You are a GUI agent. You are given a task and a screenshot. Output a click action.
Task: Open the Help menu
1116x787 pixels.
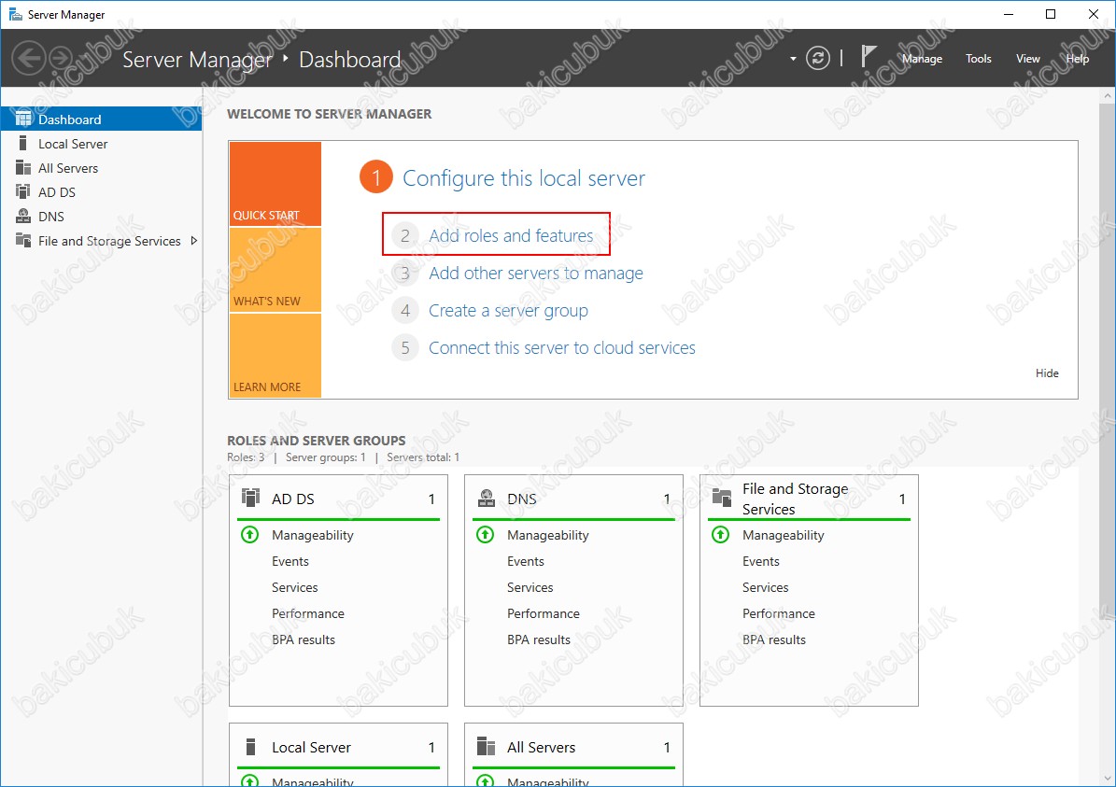point(1077,59)
